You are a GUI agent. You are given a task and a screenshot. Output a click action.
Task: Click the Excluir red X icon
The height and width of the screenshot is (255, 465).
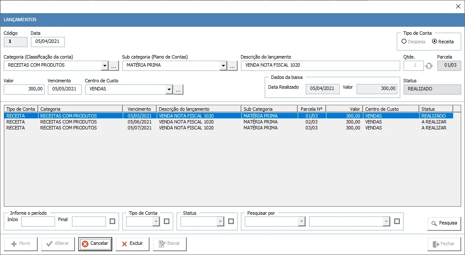coord(133,244)
